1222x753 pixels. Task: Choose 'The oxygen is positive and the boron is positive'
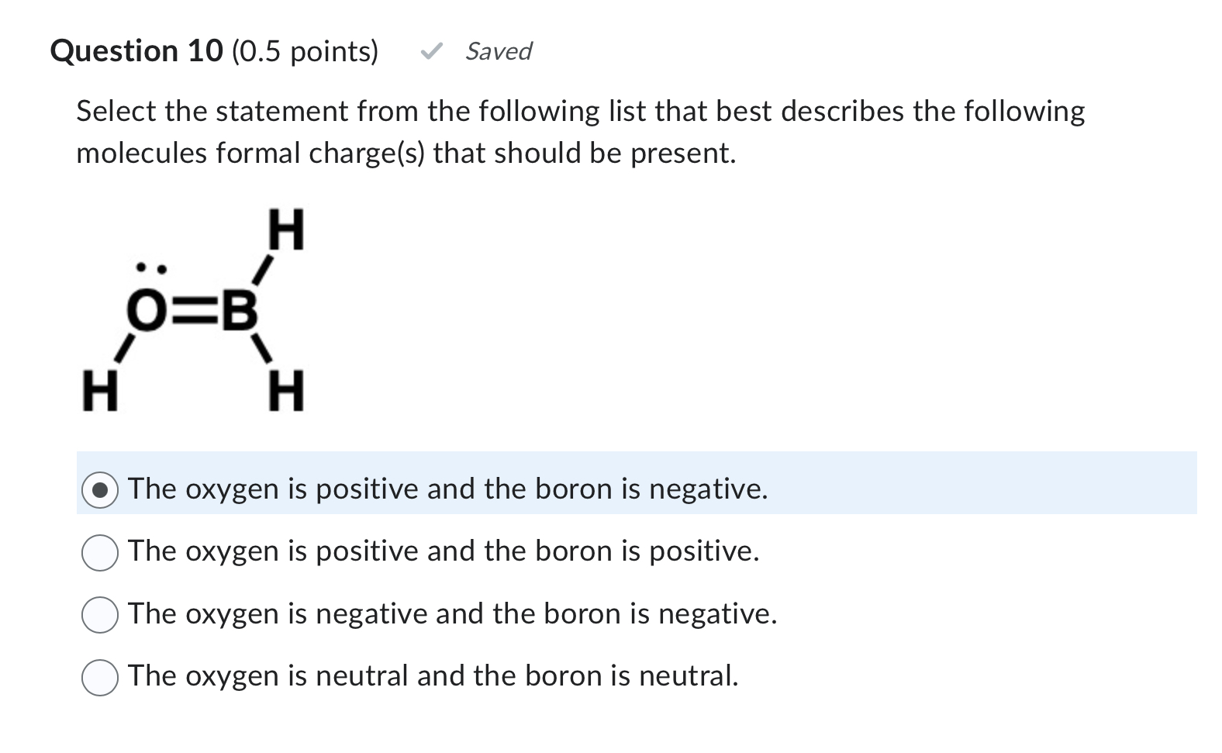[99, 551]
